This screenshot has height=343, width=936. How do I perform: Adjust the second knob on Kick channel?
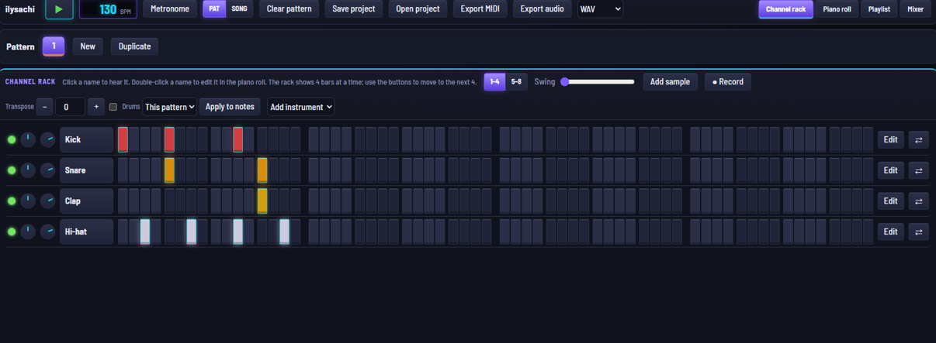(48, 139)
